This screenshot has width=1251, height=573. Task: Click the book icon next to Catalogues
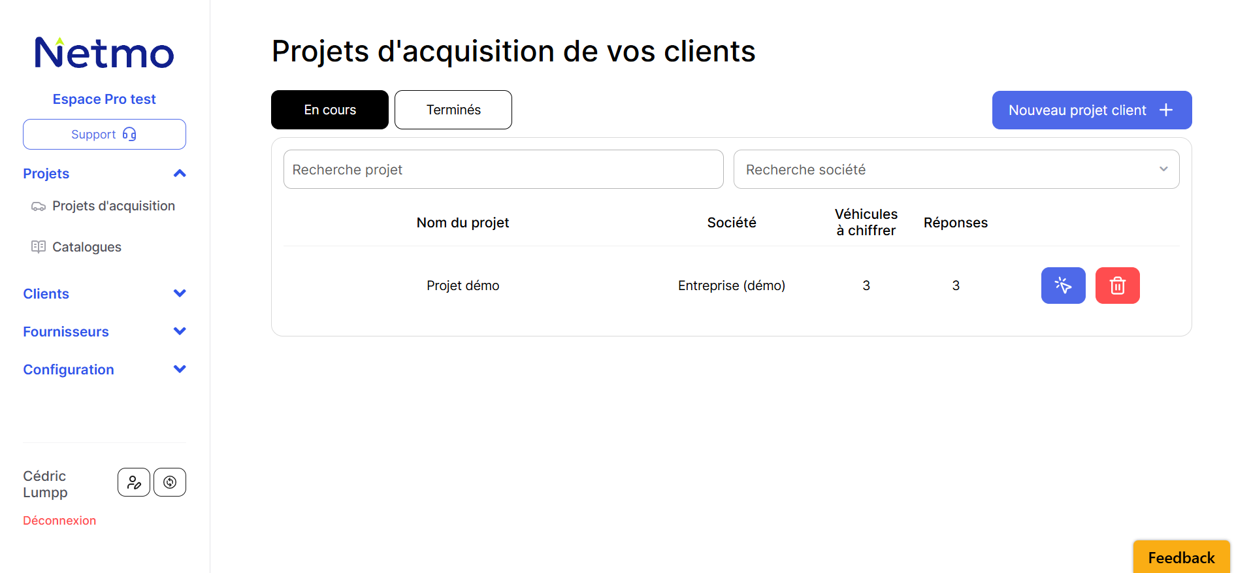(x=39, y=247)
